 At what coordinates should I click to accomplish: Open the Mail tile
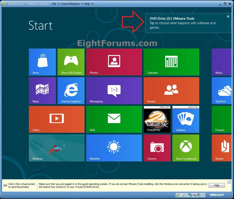(114, 119)
